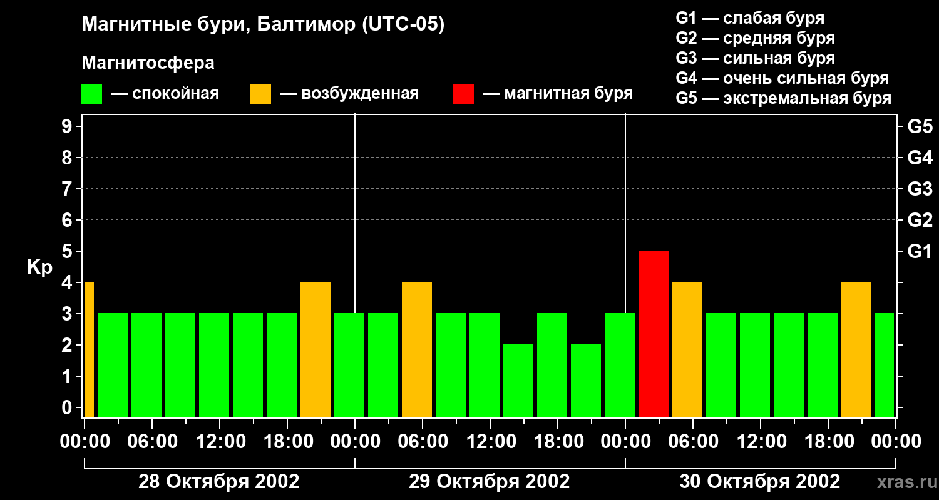Image resolution: width=939 pixels, height=500 pixels.
Task: Click the 'G2 — средняя буря' legend line
Action: (x=756, y=38)
